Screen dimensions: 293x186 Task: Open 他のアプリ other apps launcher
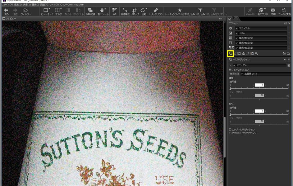point(262,11)
